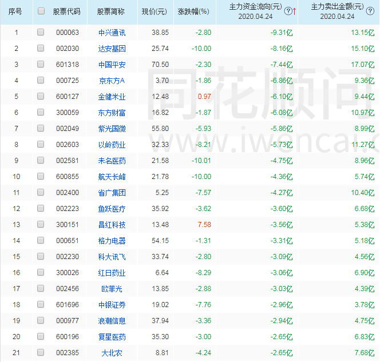
Task: Sort by 主力卖出金额(元) header text
Action: [x=337, y=7]
